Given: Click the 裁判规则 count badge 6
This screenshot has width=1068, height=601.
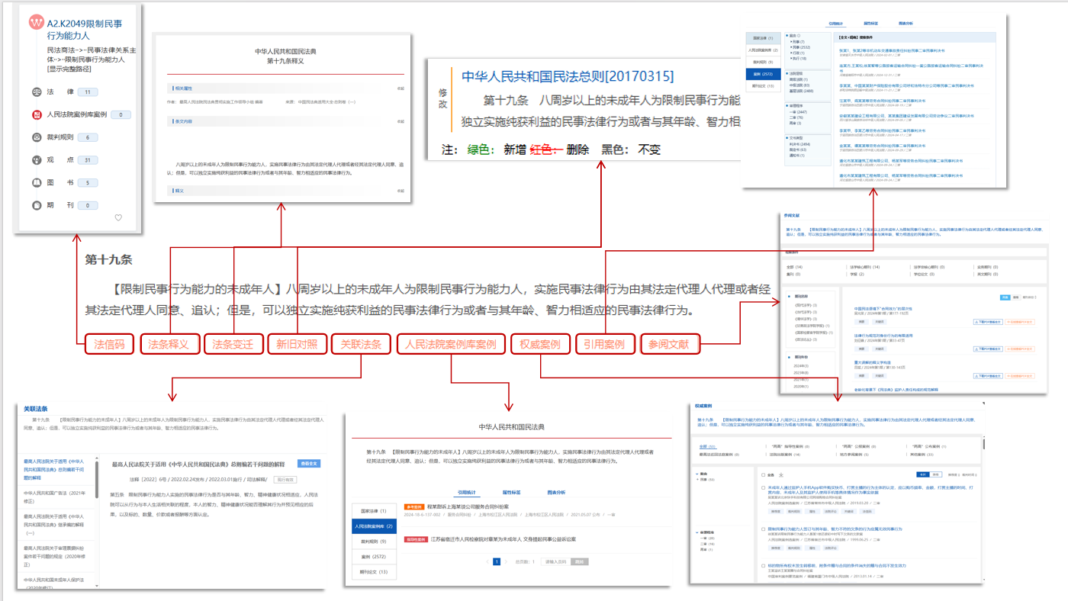Looking at the screenshot, I should coord(87,137).
